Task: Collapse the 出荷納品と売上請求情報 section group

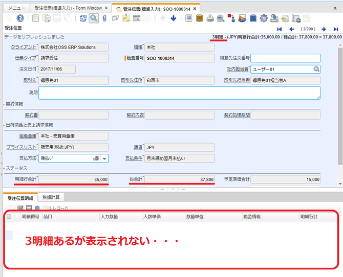Action: (x=28, y=125)
